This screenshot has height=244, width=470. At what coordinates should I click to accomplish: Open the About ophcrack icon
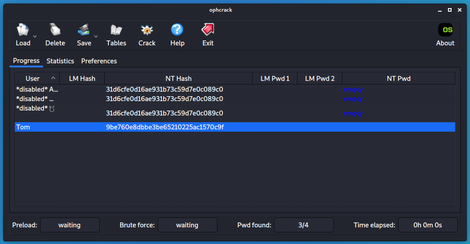click(445, 31)
